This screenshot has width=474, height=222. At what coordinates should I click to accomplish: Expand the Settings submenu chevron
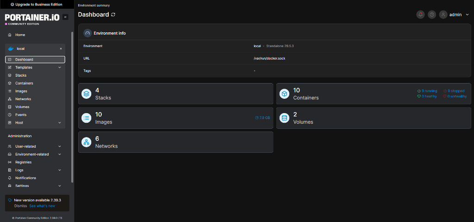pos(60,186)
